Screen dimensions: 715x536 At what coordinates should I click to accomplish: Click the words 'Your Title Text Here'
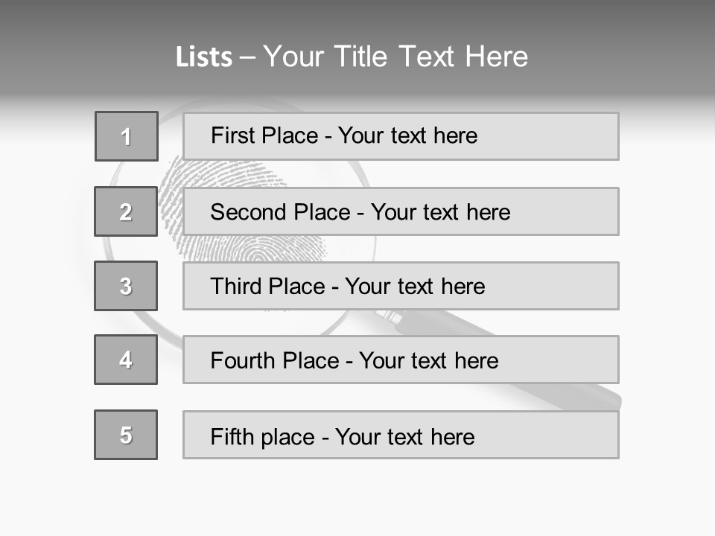coord(395,57)
